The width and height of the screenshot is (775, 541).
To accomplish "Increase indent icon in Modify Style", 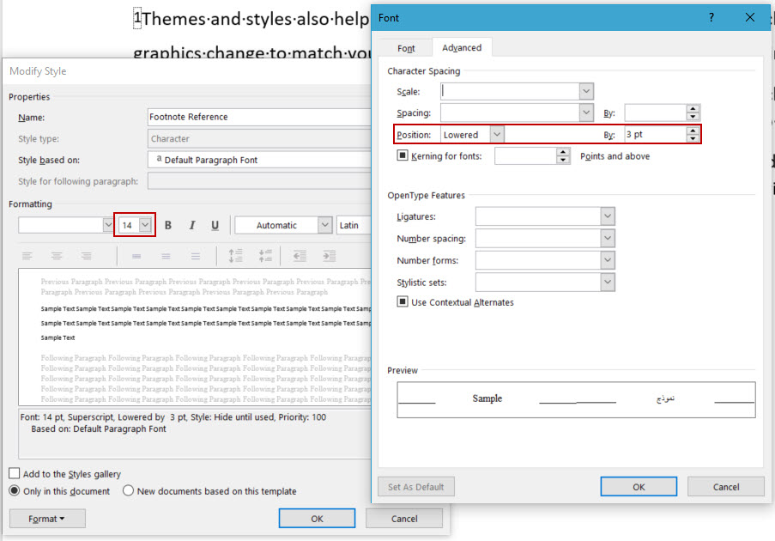I will coord(330,256).
